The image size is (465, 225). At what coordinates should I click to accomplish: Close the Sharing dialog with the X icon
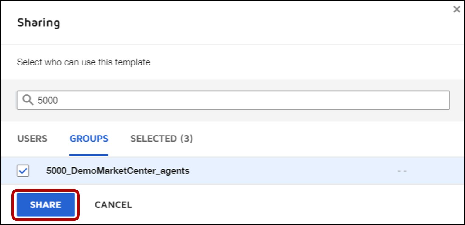457,10
